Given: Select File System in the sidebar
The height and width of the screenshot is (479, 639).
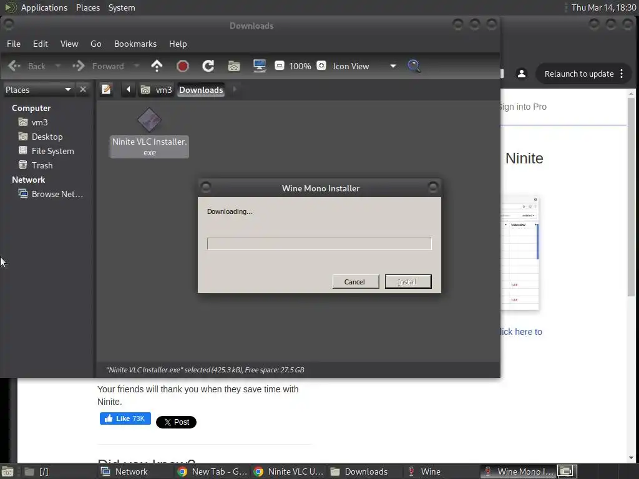Looking at the screenshot, I should [x=52, y=151].
